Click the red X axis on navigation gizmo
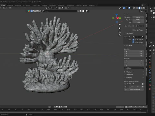This screenshot has width=155, height=116. click(x=118, y=18)
